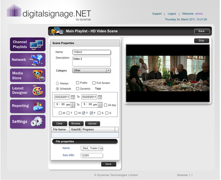Select the Always radio button
Screen dimensions: 221x180
tap(57, 84)
